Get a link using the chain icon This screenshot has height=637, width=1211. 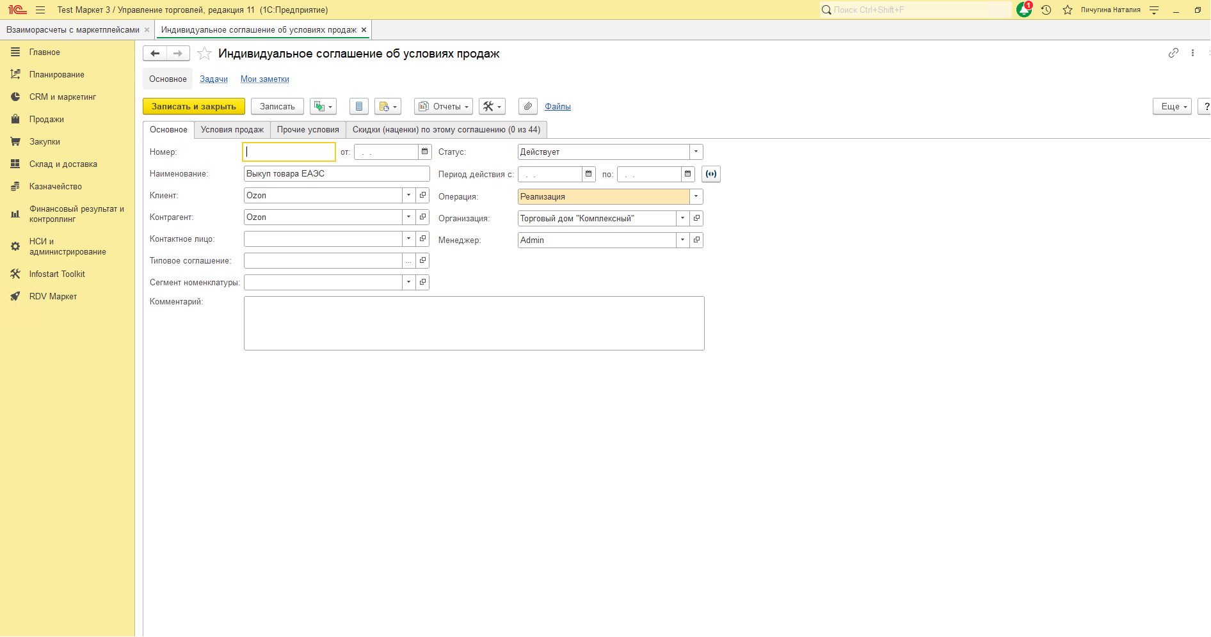click(1173, 53)
